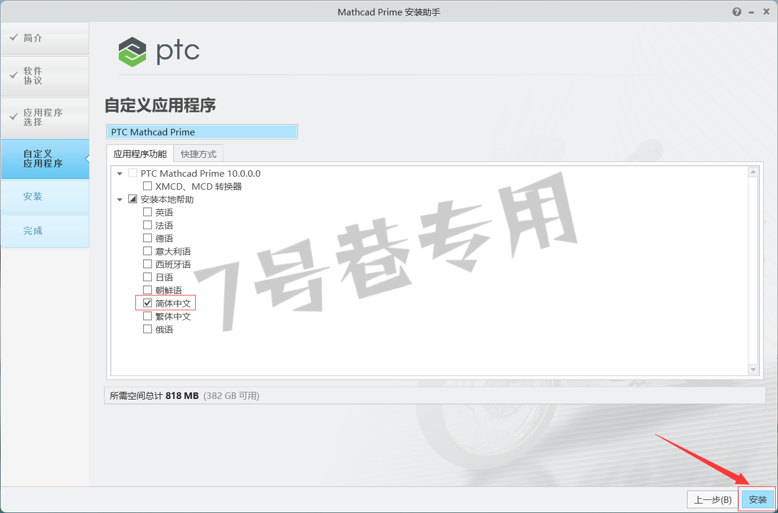Check the PTC Mathcad Prime 10.0.0.0 checkbox
Screen dimensions: 778x513
pos(132,173)
